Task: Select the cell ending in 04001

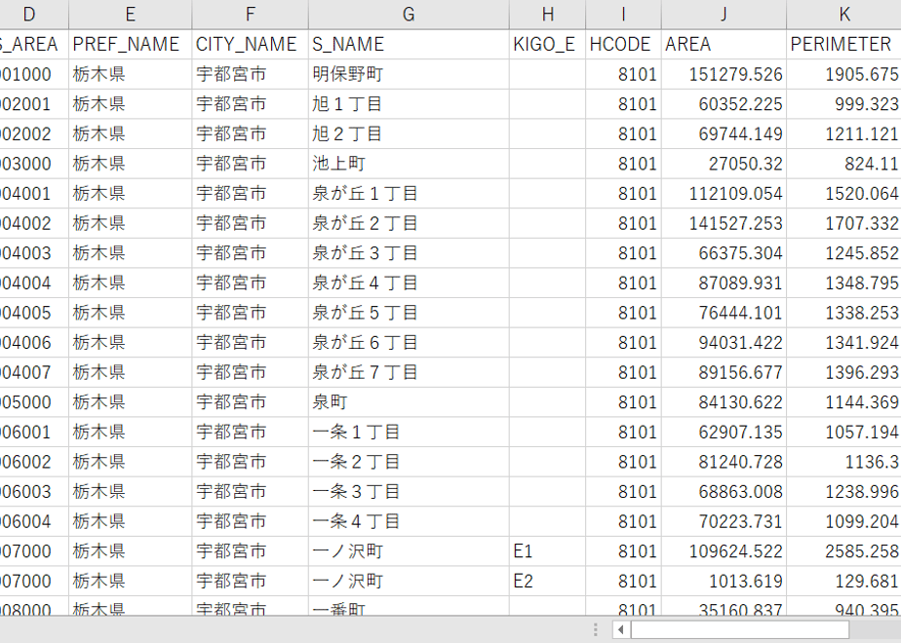Action: (34, 194)
